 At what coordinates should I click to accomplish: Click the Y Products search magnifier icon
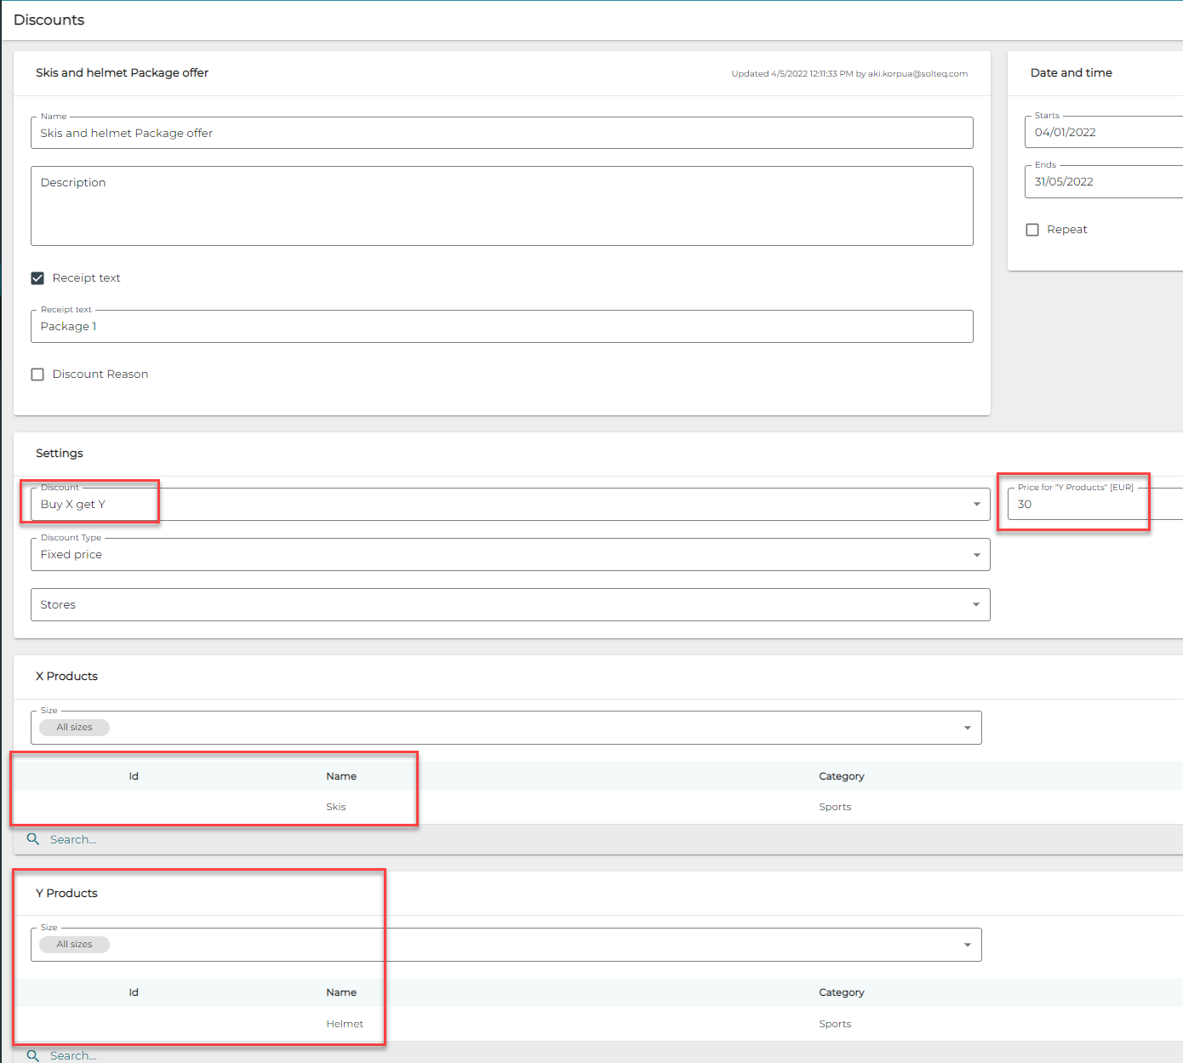point(33,1055)
